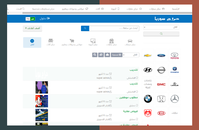199x130 pixels.
Task: Open the GMC brand listings
Action: coord(161,84)
